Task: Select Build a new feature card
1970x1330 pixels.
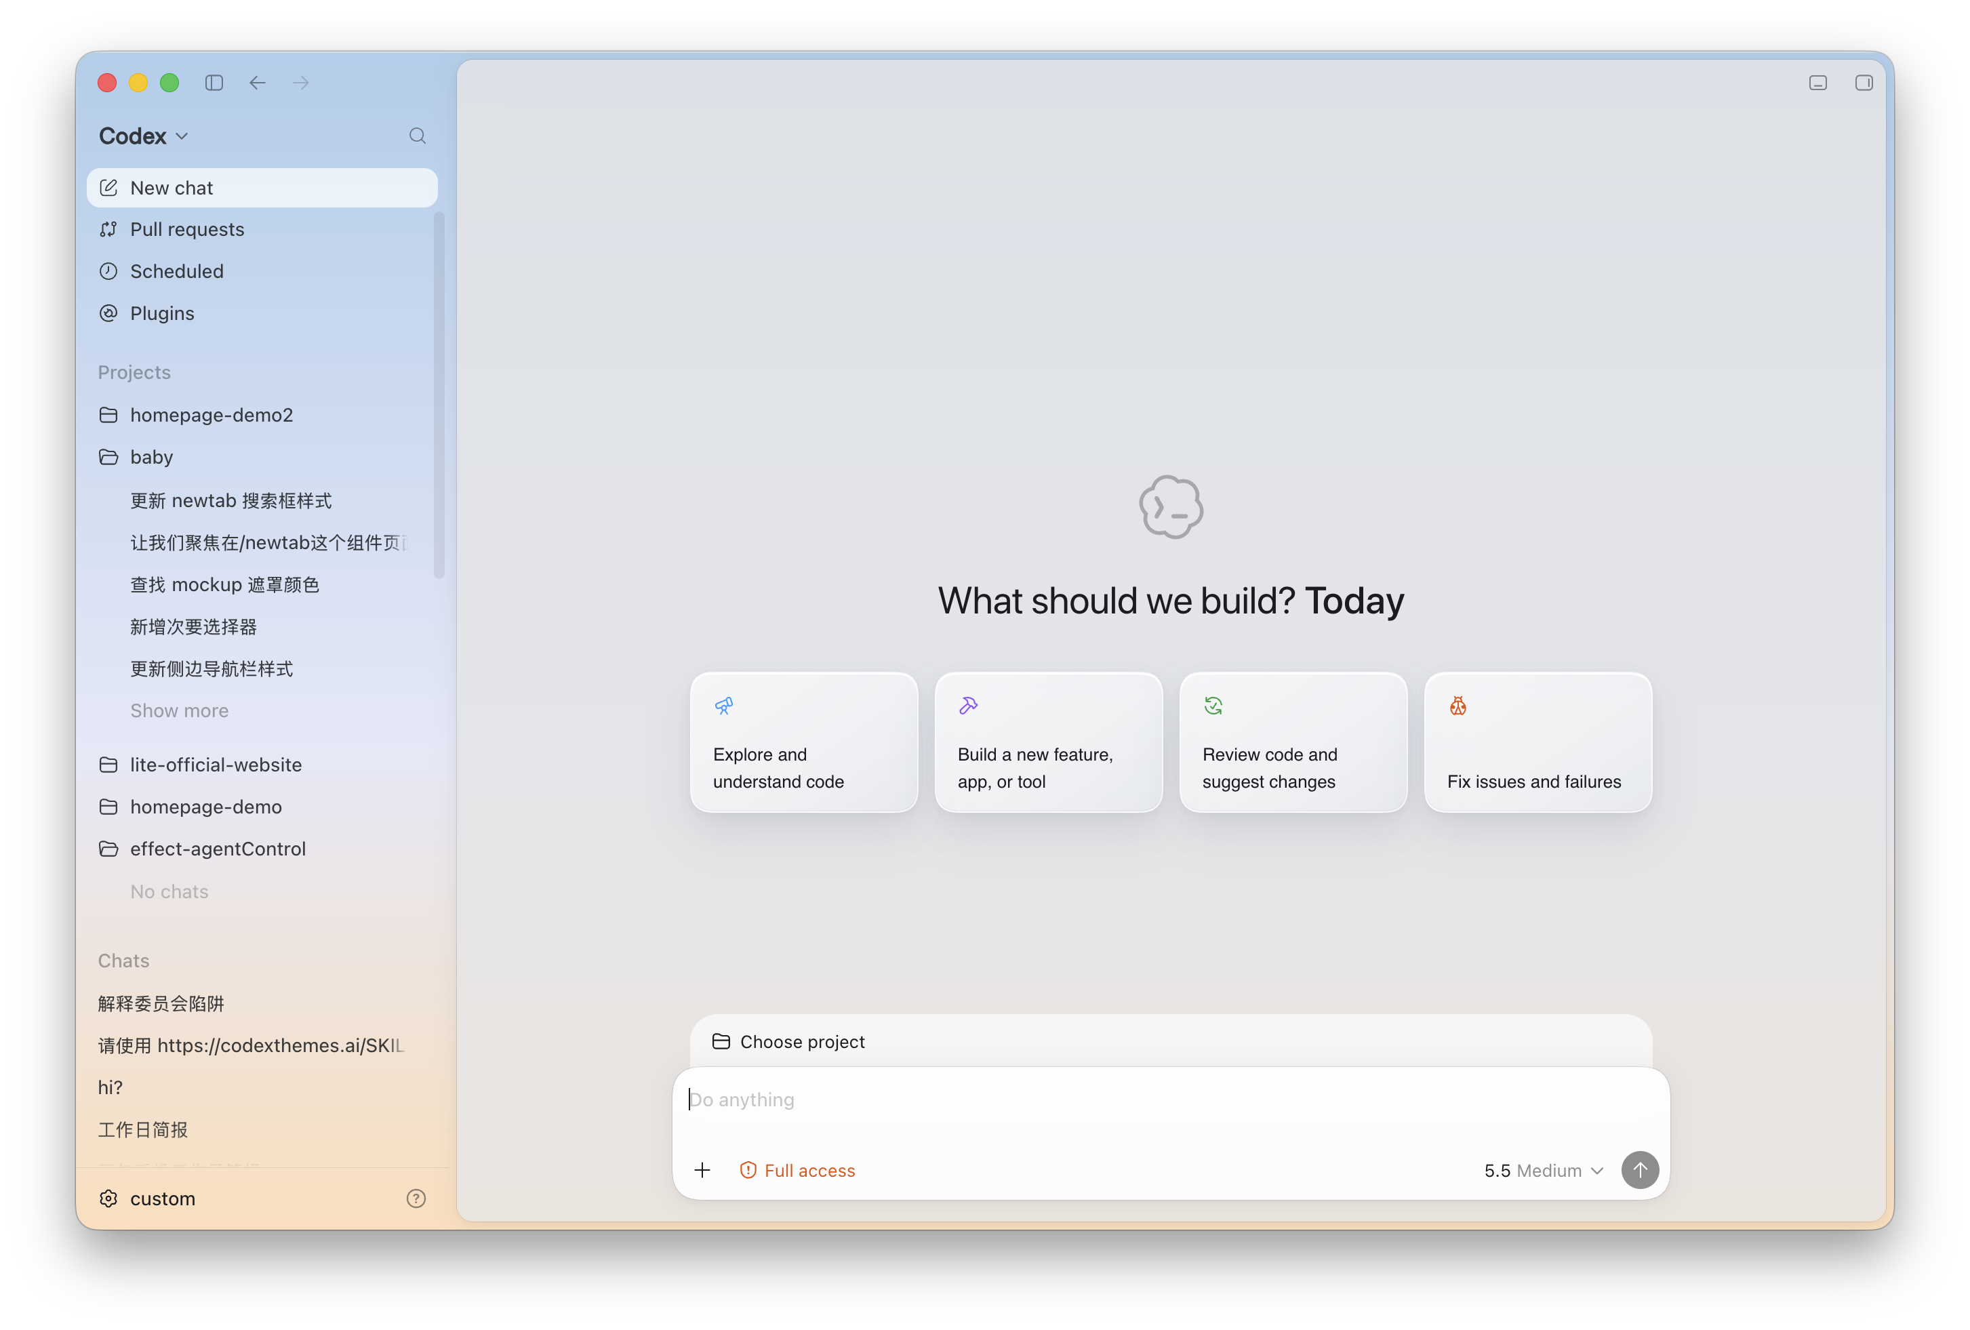Action: [1049, 742]
